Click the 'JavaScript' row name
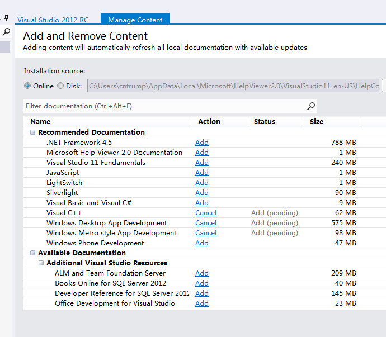The image size is (386, 337). pos(63,173)
